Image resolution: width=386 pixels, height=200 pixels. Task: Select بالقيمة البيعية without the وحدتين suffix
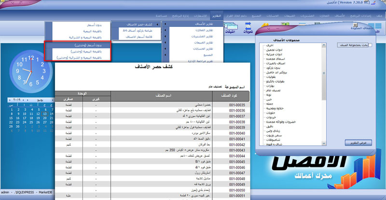(x=92, y=31)
